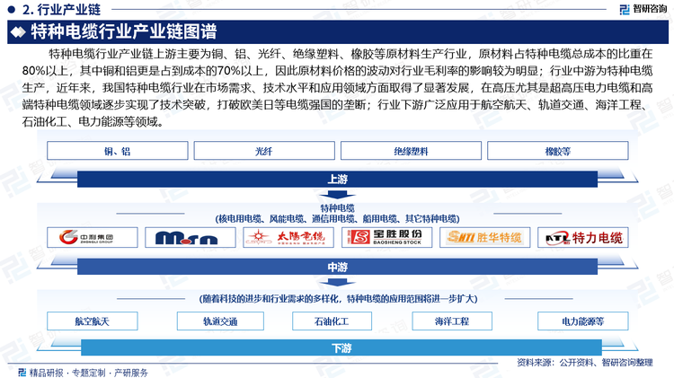The width and height of the screenshot is (674, 378).
Task: Click the arrow below the 中游 banner
Action: pos(337,282)
